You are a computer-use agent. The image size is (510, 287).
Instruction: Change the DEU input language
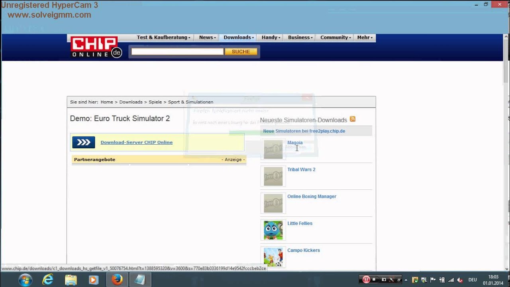pyautogui.click(x=473, y=280)
